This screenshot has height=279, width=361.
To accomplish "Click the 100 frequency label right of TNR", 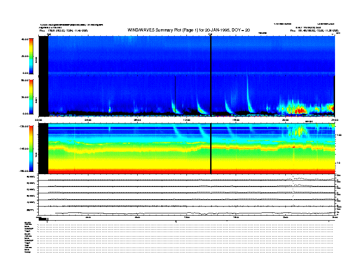I will (x=339, y=135).
